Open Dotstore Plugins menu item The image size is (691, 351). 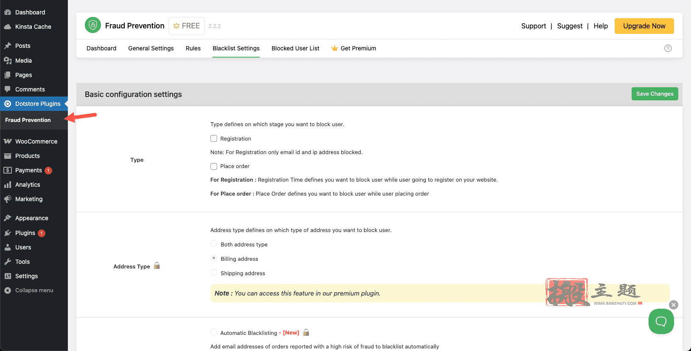(x=34, y=104)
